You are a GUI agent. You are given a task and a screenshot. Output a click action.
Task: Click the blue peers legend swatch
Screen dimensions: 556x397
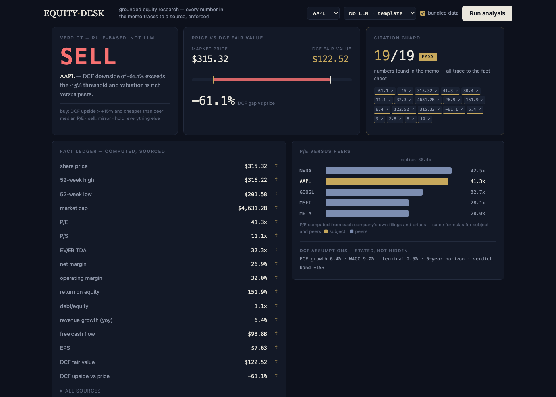(x=352, y=231)
